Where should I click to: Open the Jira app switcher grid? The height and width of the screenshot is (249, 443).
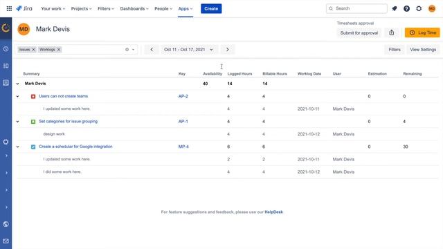[9, 9]
